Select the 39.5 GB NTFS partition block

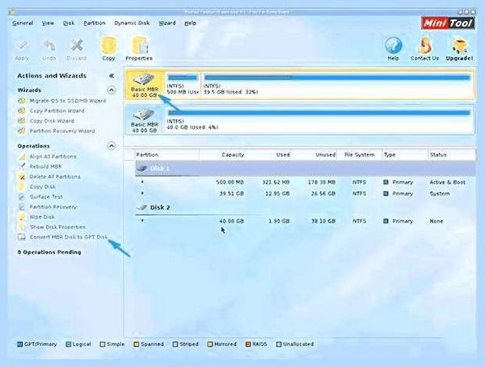(x=336, y=85)
